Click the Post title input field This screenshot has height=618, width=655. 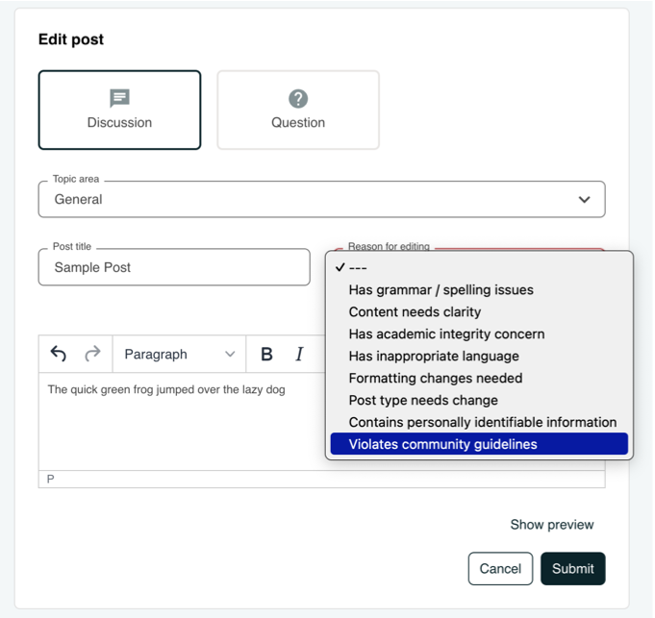[x=174, y=267]
